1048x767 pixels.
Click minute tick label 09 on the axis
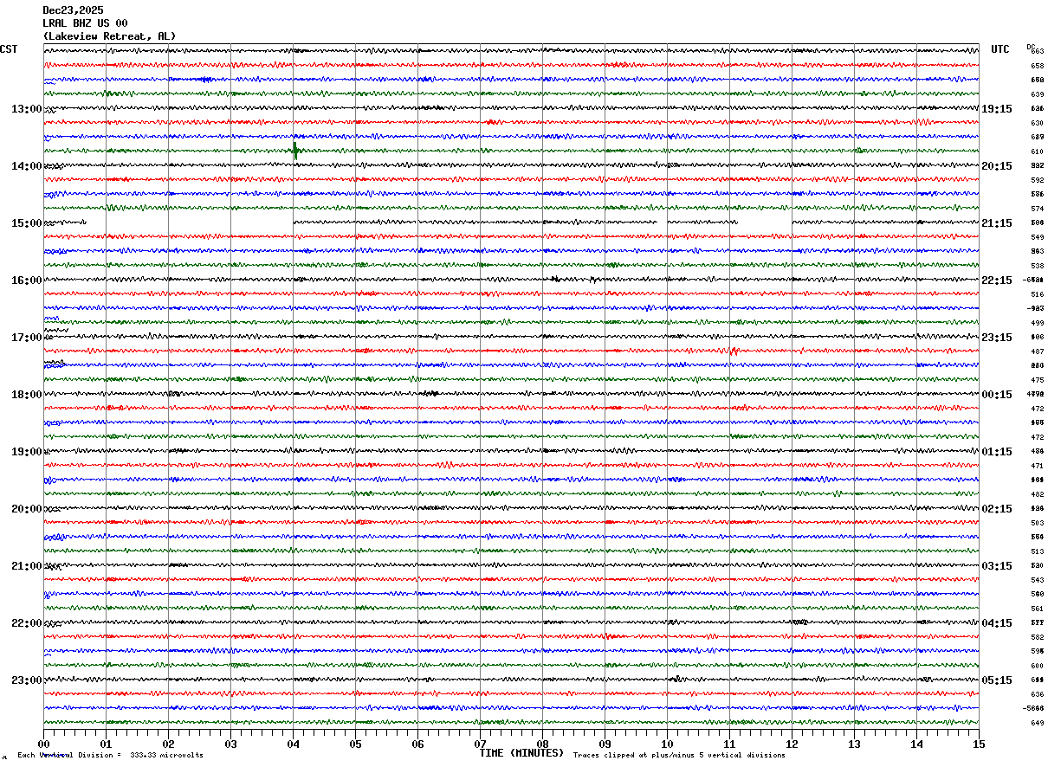[x=605, y=744]
